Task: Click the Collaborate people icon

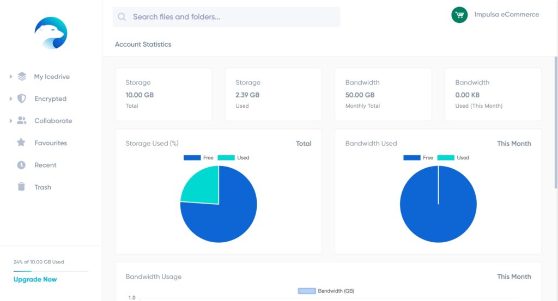Action: click(x=22, y=121)
